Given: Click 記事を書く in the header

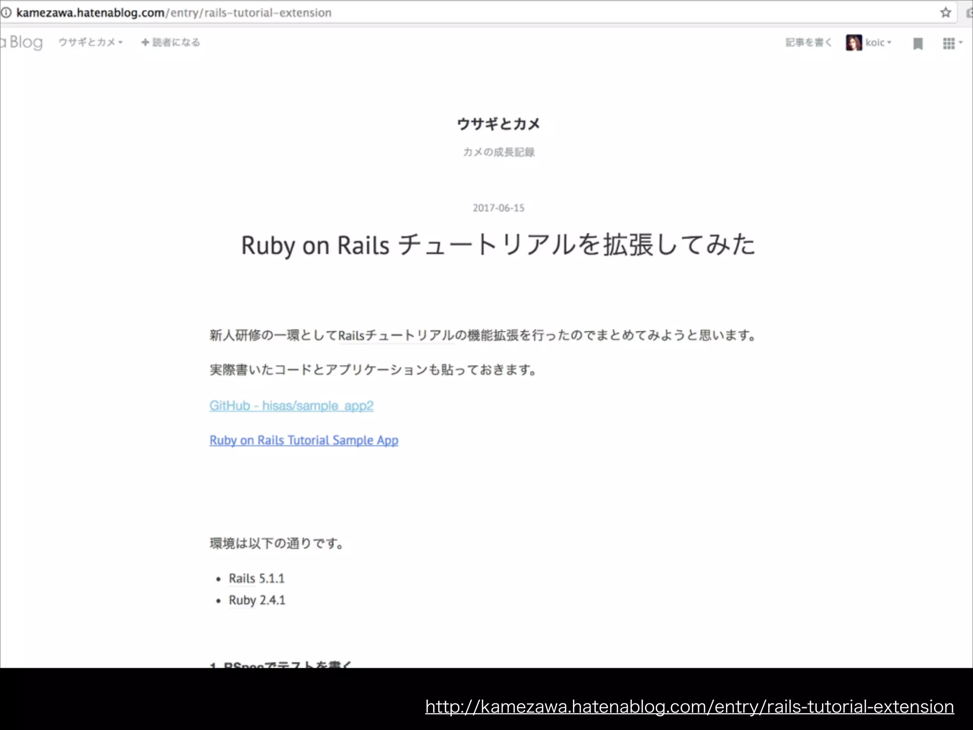Looking at the screenshot, I should 809,43.
